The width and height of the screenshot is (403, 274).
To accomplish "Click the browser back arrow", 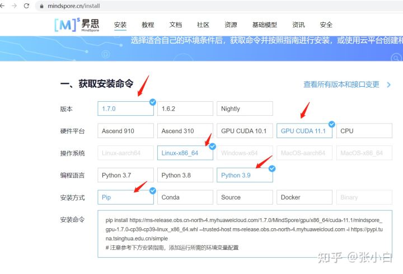I will [2, 6].
